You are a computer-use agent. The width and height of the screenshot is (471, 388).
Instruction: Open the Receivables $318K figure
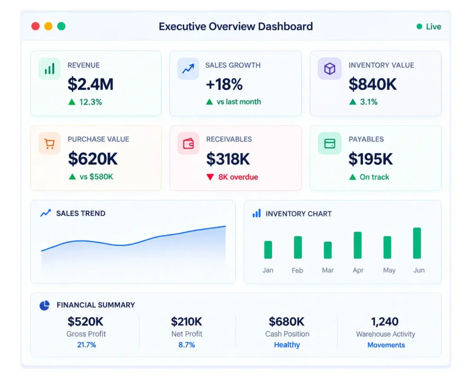[228, 159]
